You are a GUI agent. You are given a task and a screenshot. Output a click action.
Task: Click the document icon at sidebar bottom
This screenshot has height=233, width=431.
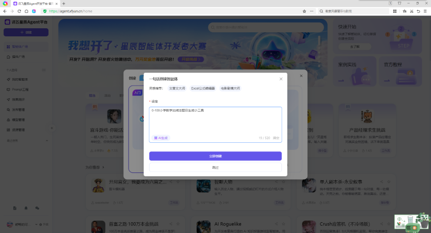pyautogui.click(x=15, y=208)
